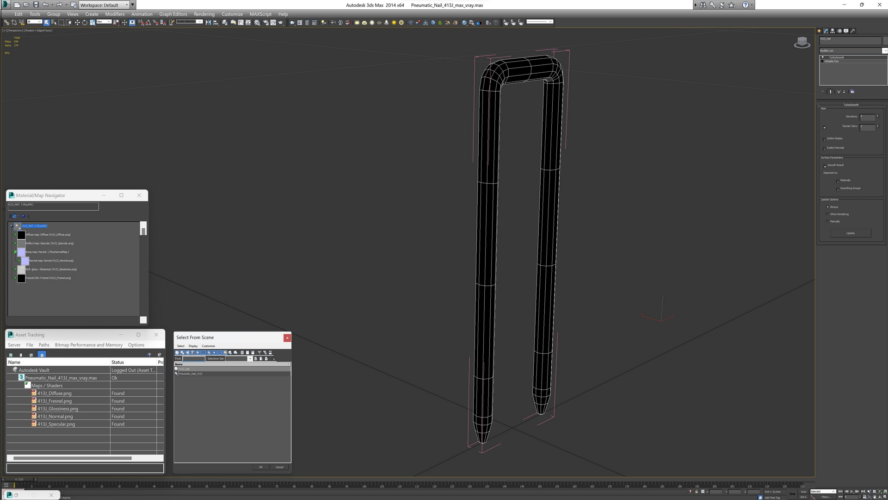The height and width of the screenshot is (500, 888).
Task: Click the search binoculars icon in title bar
Action: click(703, 5)
